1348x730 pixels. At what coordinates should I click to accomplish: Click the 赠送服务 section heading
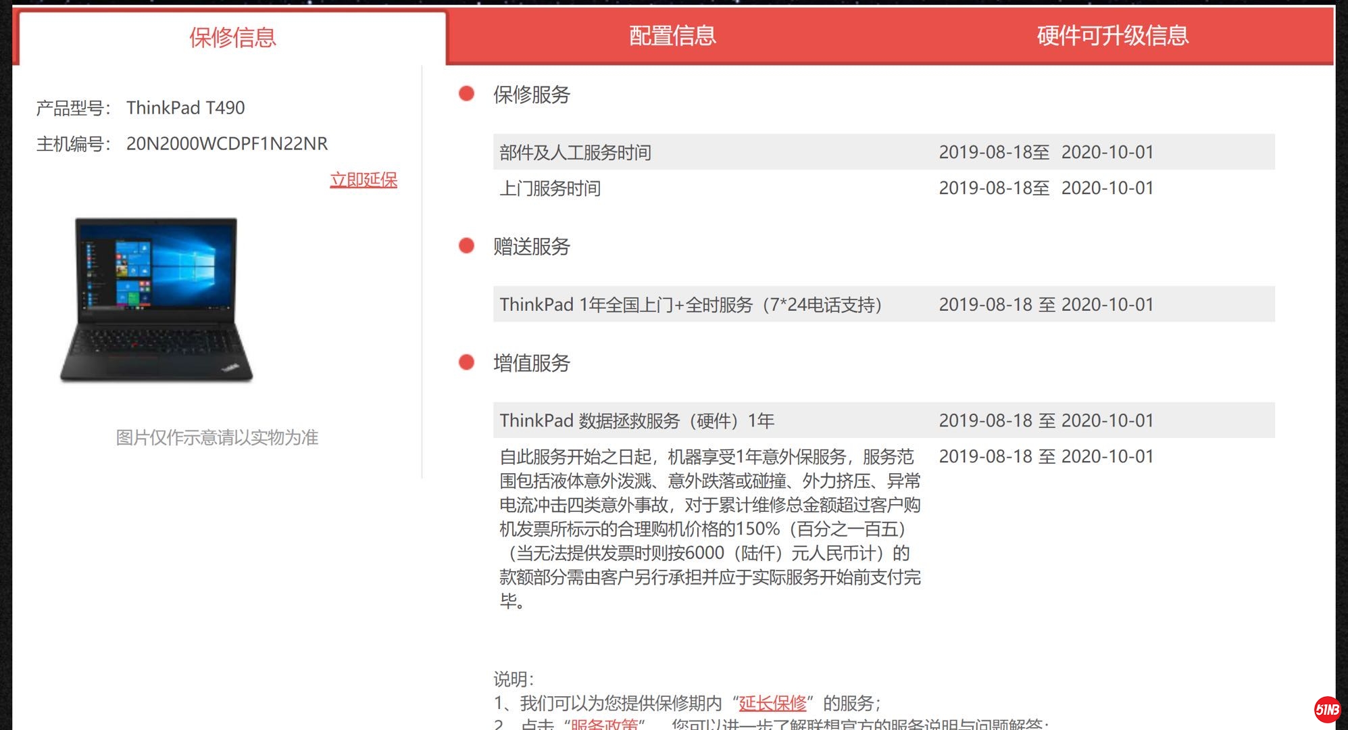532,247
